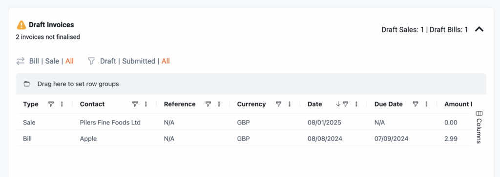Viewport: 500px width, 177px height.
Task: Filter invoices by Sale type
Action: (x=52, y=61)
